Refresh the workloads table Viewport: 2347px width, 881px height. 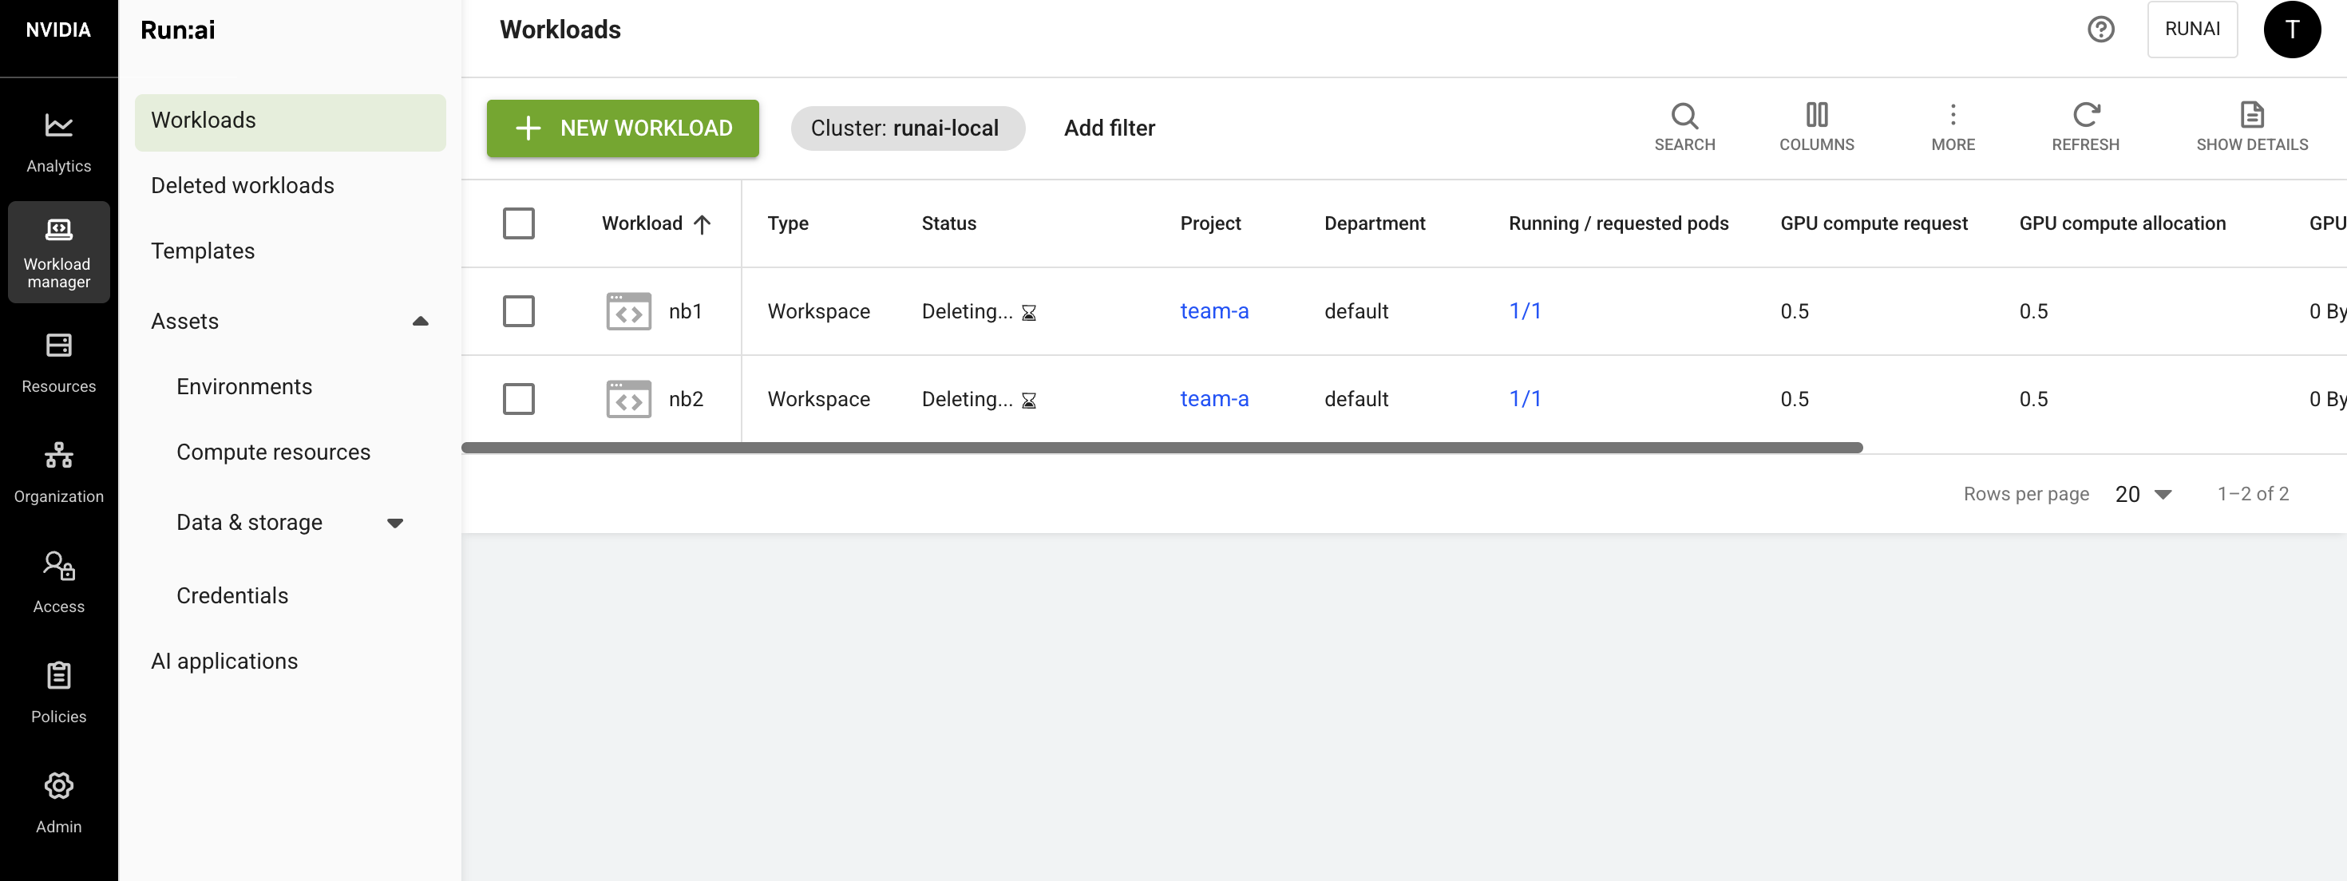click(2084, 127)
